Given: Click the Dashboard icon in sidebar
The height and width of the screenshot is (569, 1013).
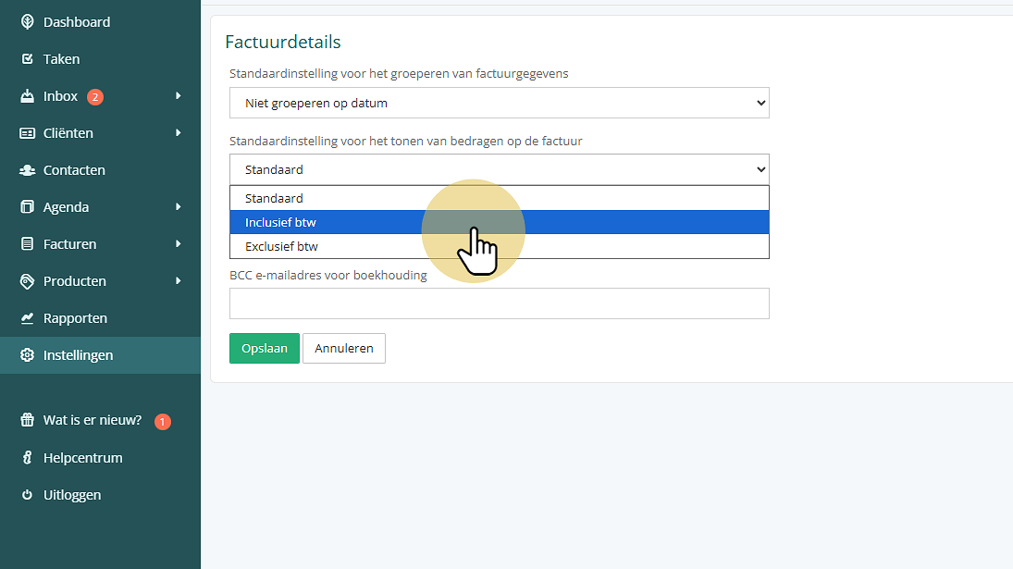Looking at the screenshot, I should [x=27, y=22].
